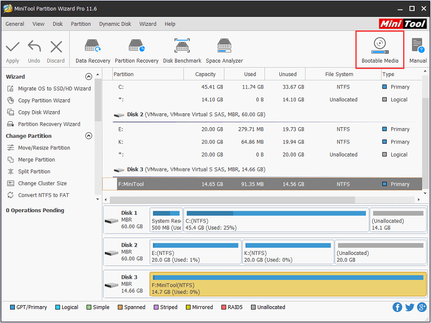The image size is (431, 323).
Task: Click the GPT/Primary legend color swatch
Action: coord(12,307)
